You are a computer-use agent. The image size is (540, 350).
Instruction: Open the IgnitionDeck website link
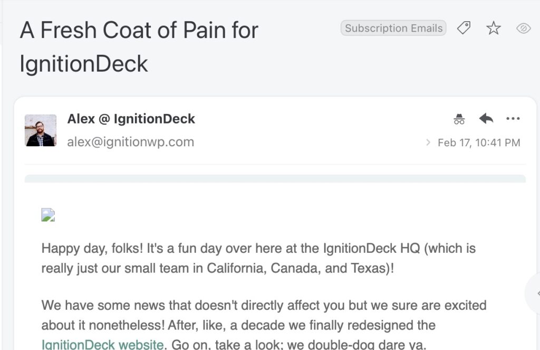[103, 345]
